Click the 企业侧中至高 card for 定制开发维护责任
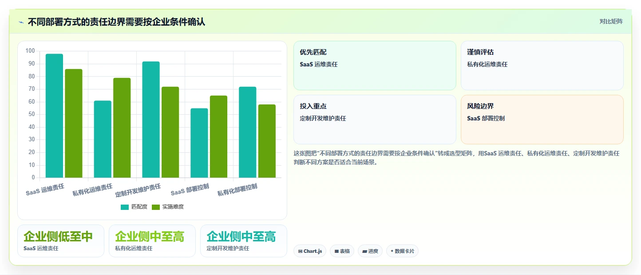Image resolution: width=641 pixels, height=275 pixels. [244, 241]
